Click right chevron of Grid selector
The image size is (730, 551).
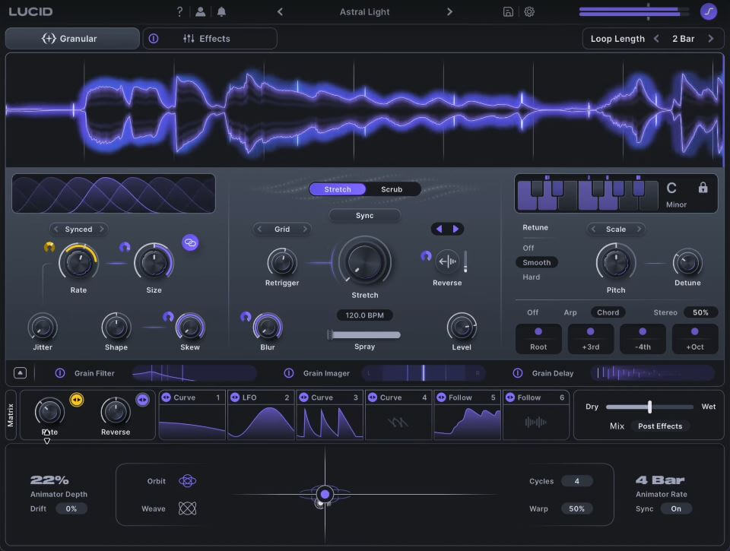pyautogui.click(x=305, y=229)
